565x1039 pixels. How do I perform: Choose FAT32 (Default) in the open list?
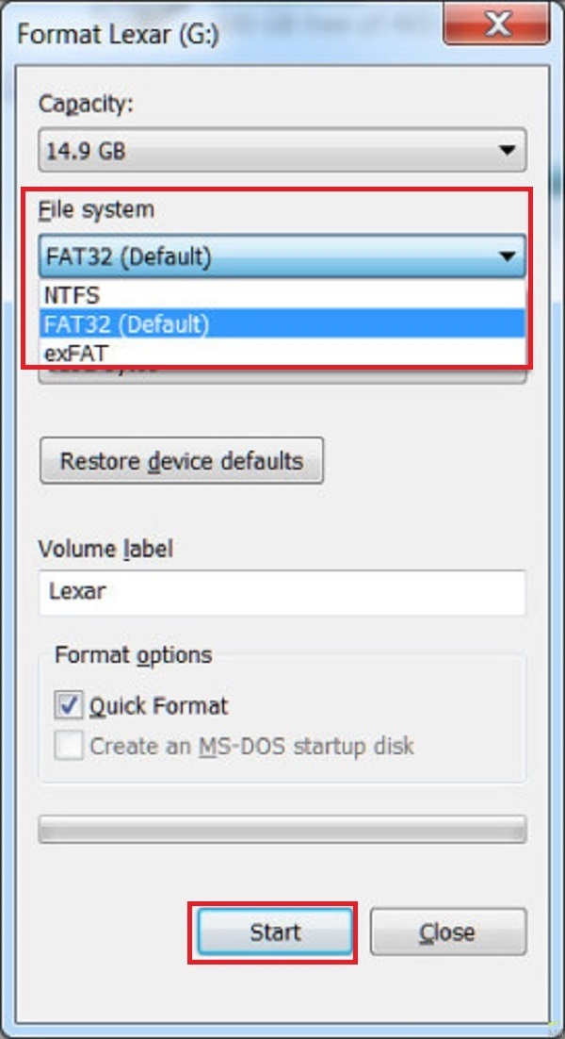tap(282, 323)
